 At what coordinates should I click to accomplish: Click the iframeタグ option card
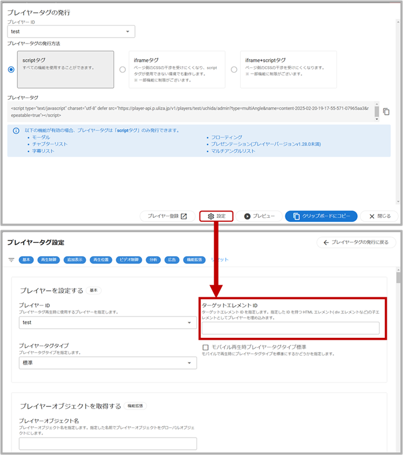pos(177,70)
